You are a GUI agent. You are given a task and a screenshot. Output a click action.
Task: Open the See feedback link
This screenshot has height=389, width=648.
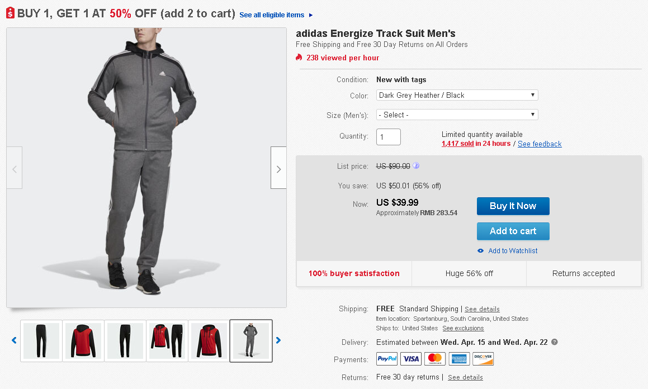(x=540, y=144)
